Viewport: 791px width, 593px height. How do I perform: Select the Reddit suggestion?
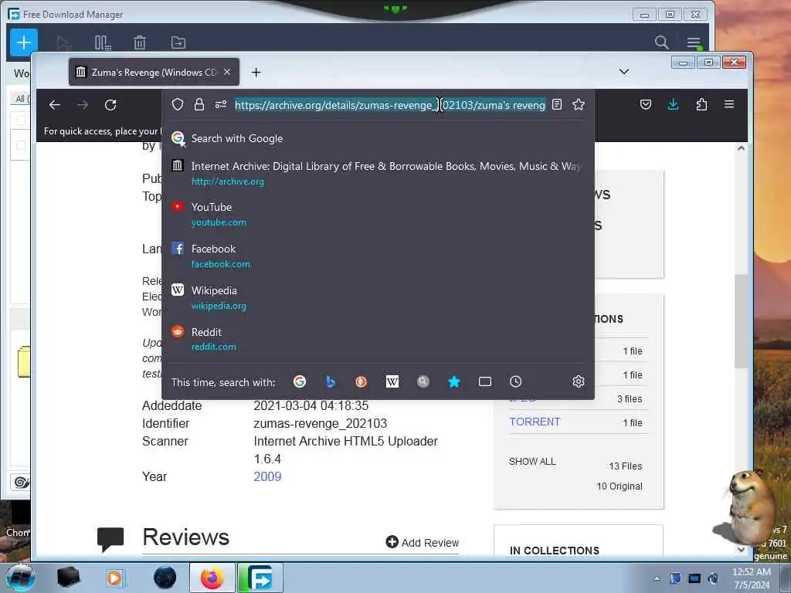[x=378, y=339]
